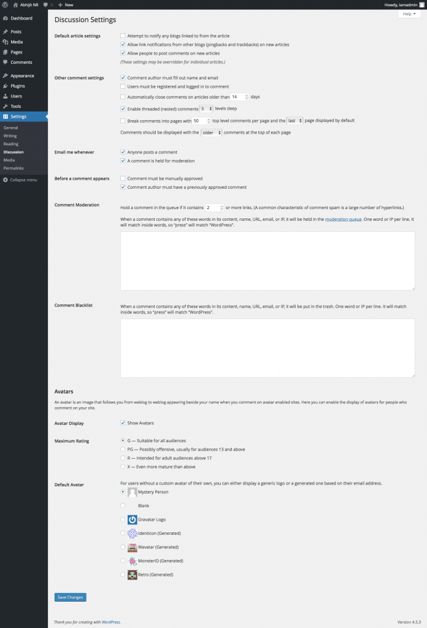427x628 pixels.
Task: Open the threaded comments levels dropdown
Action: point(206,109)
